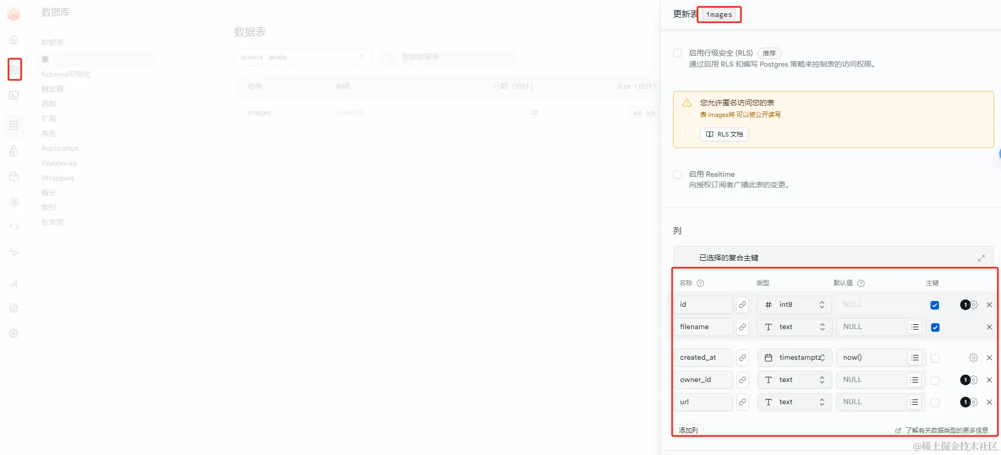Uncheck primary key for filename column
The height and width of the screenshot is (455, 1001).
tap(935, 327)
